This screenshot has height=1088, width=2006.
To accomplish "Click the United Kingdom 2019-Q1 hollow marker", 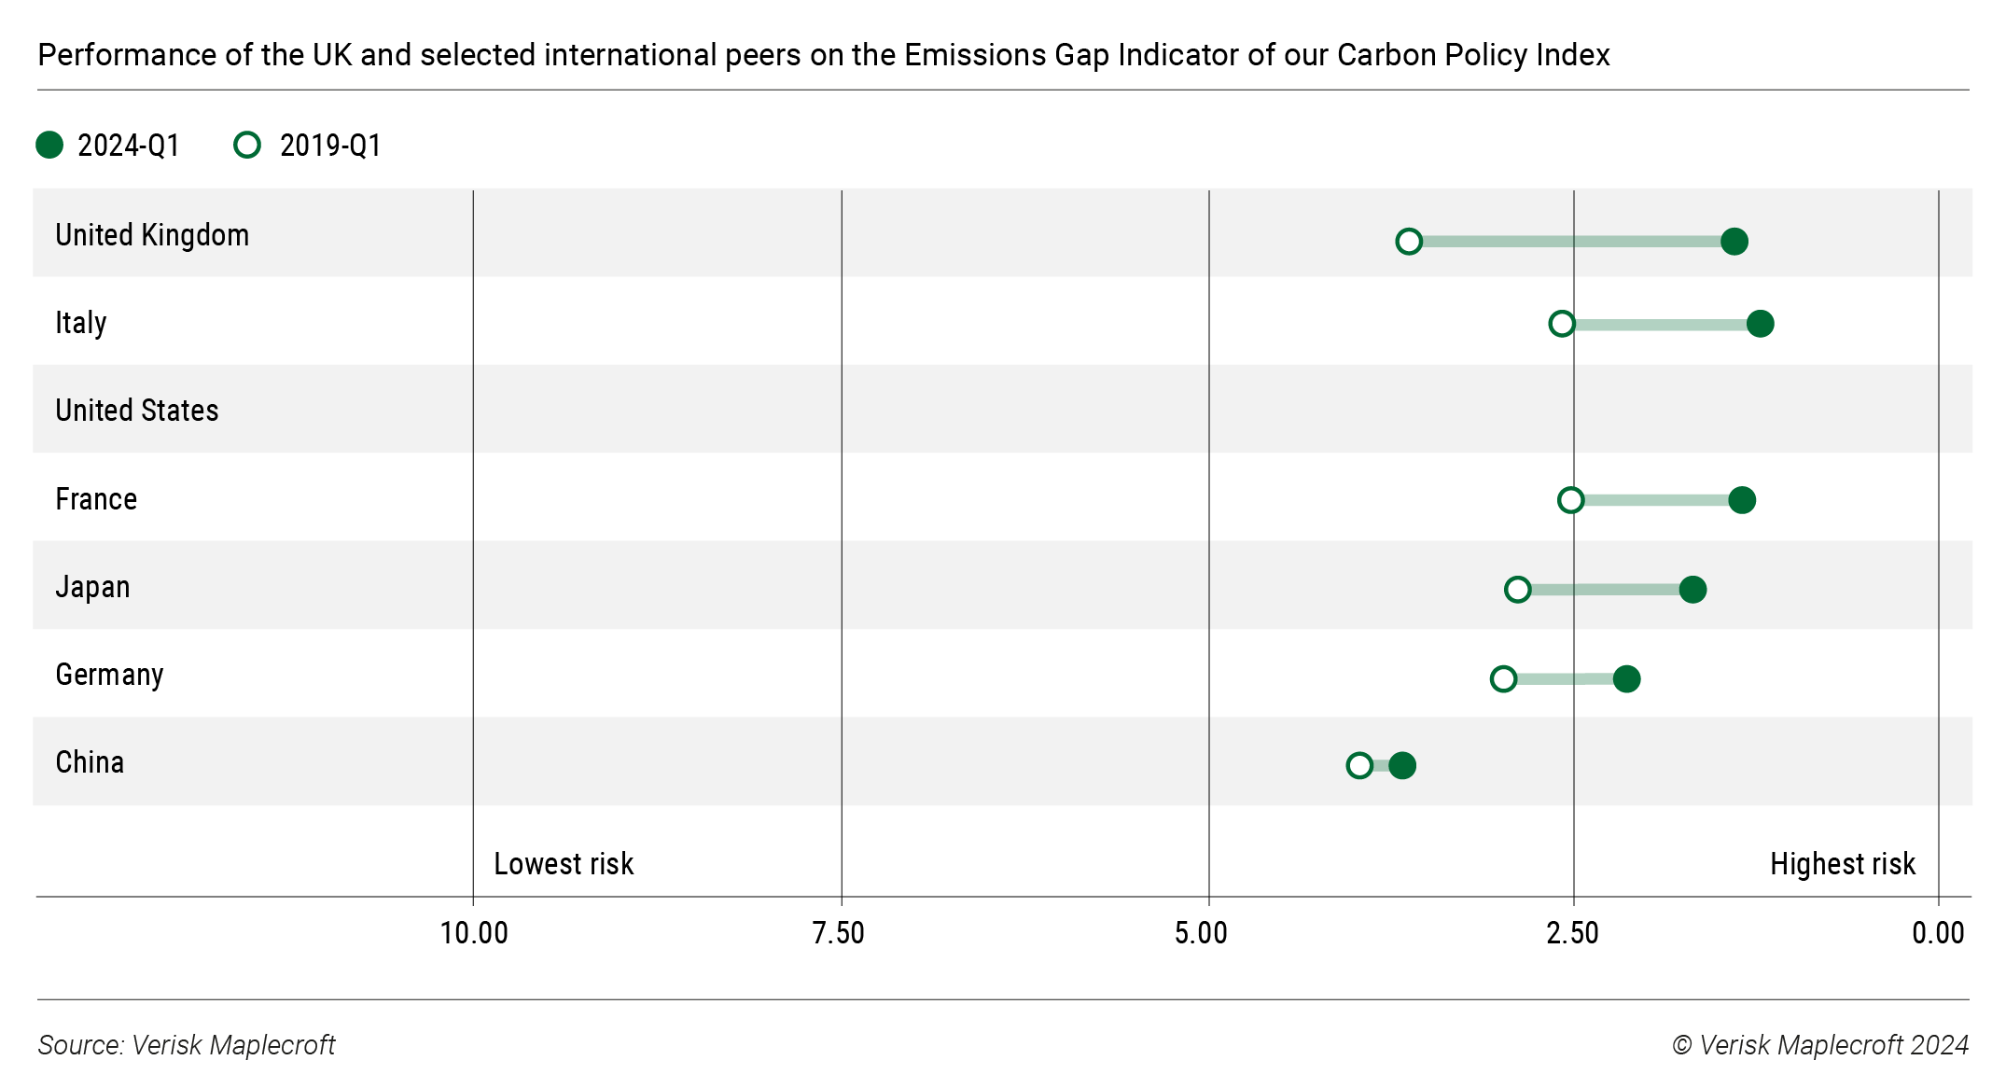I will pyautogui.click(x=1409, y=240).
